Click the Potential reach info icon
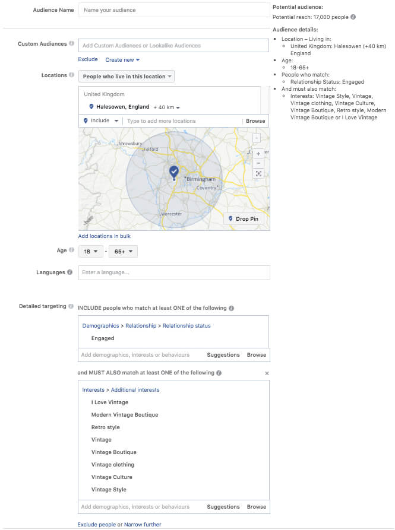 353,17
